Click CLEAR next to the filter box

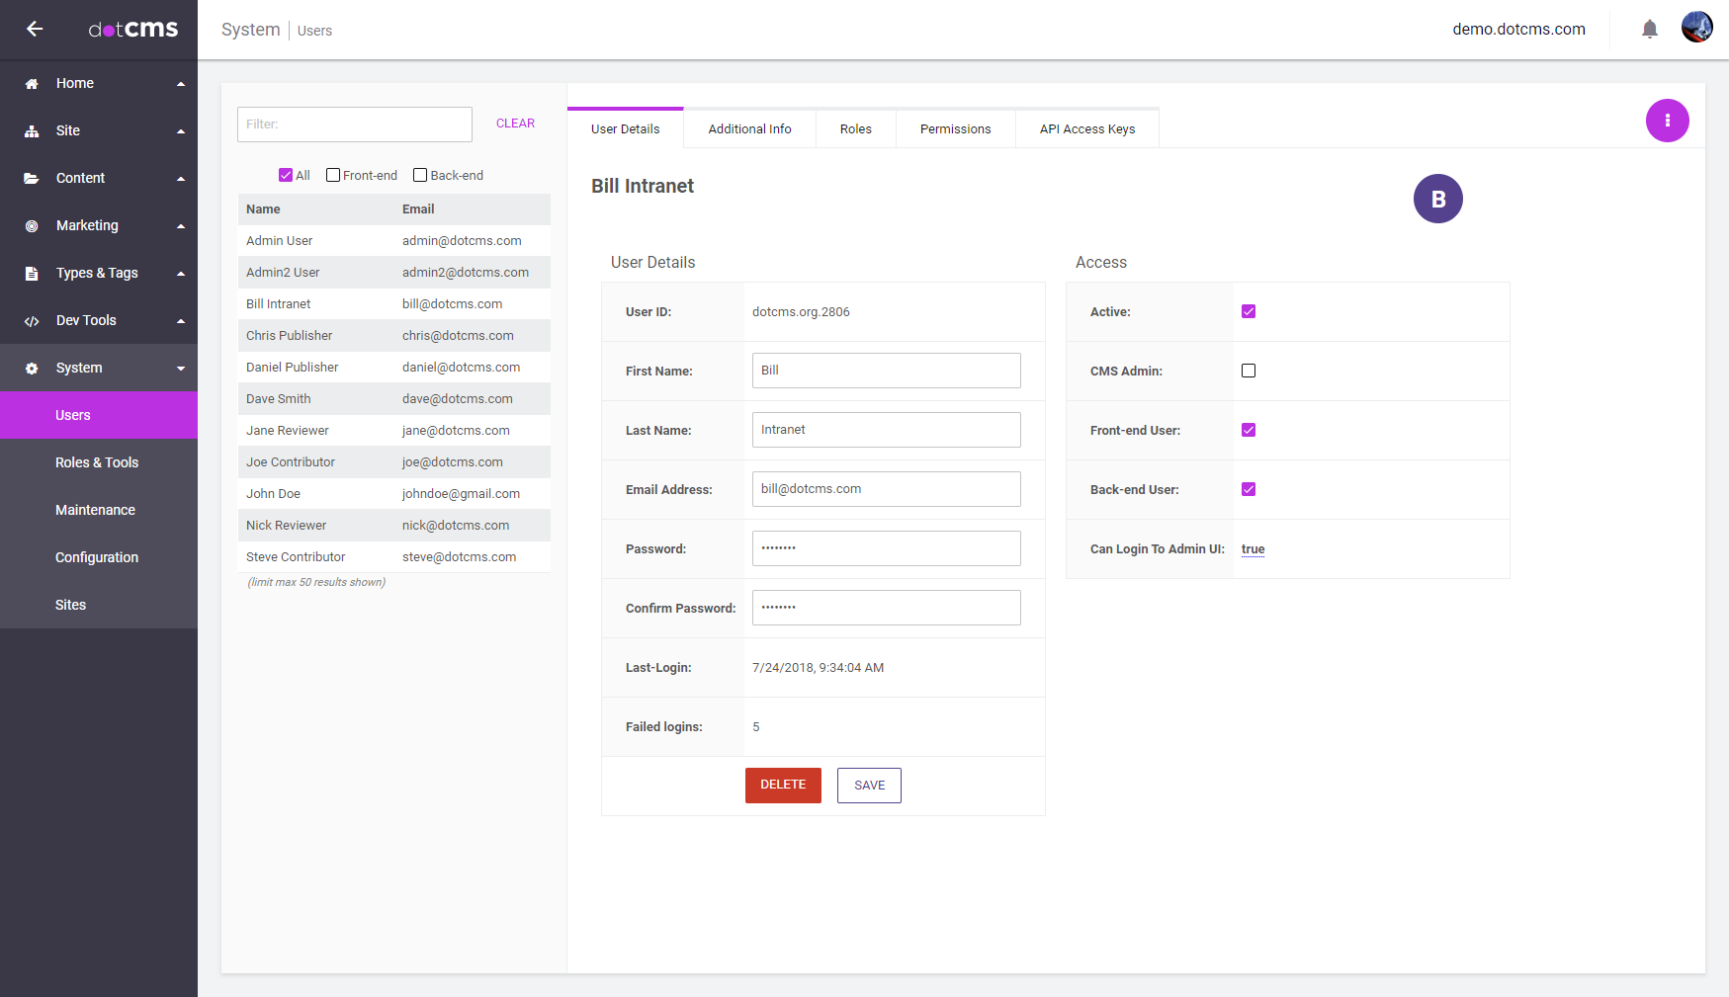pyautogui.click(x=515, y=124)
